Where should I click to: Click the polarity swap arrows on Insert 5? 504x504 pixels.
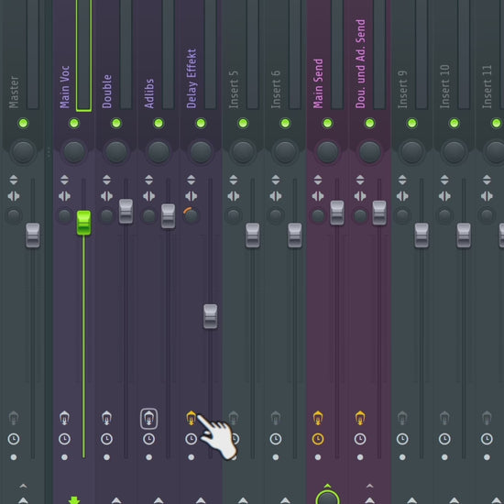(x=234, y=180)
